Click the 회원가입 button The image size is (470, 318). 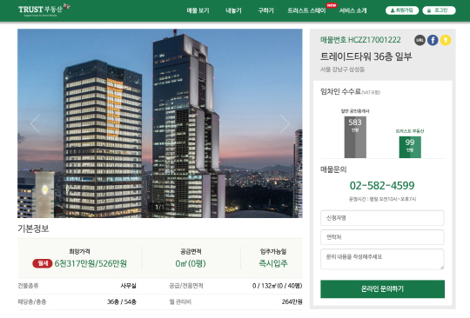tap(402, 10)
